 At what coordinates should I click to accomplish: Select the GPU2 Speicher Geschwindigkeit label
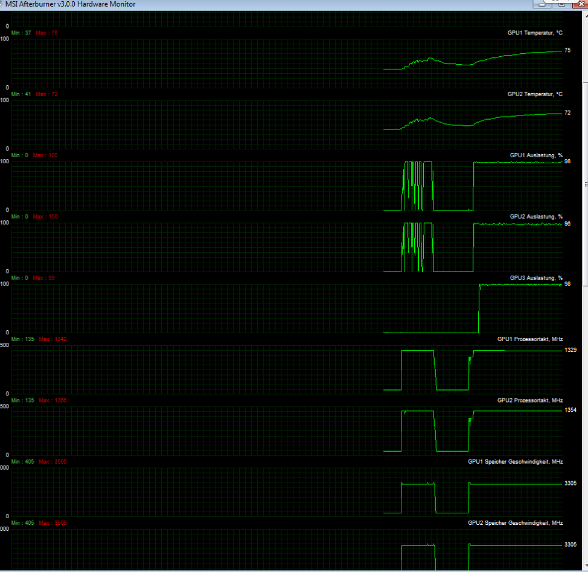pos(515,522)
